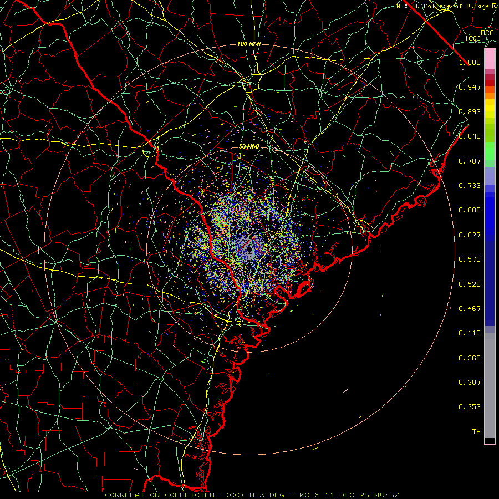Click the black radar site dot at center
499x499 pixels.
[x=250, y=249]
